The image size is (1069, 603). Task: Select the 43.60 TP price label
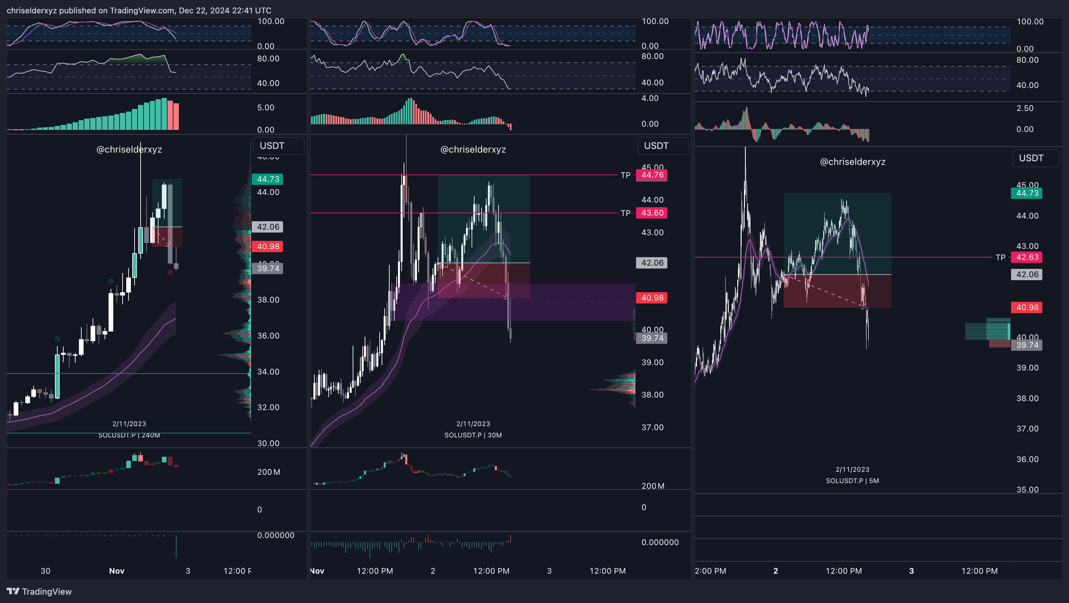pos(651,213)
